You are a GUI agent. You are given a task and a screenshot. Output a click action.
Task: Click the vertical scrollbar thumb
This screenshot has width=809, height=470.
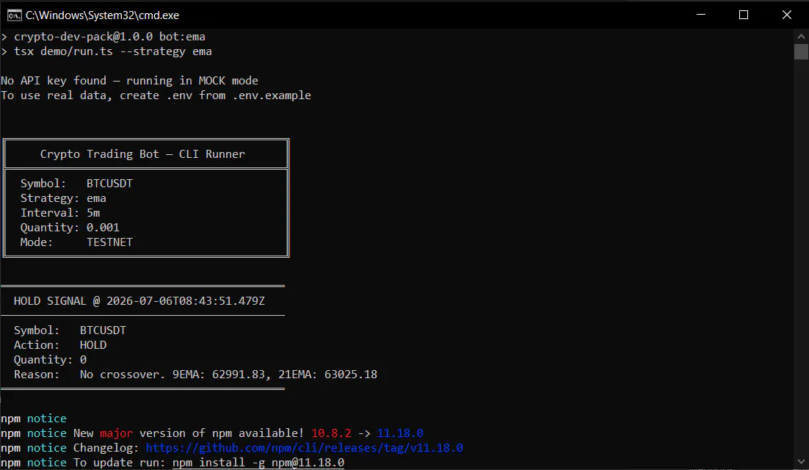(x=801, y=51)
